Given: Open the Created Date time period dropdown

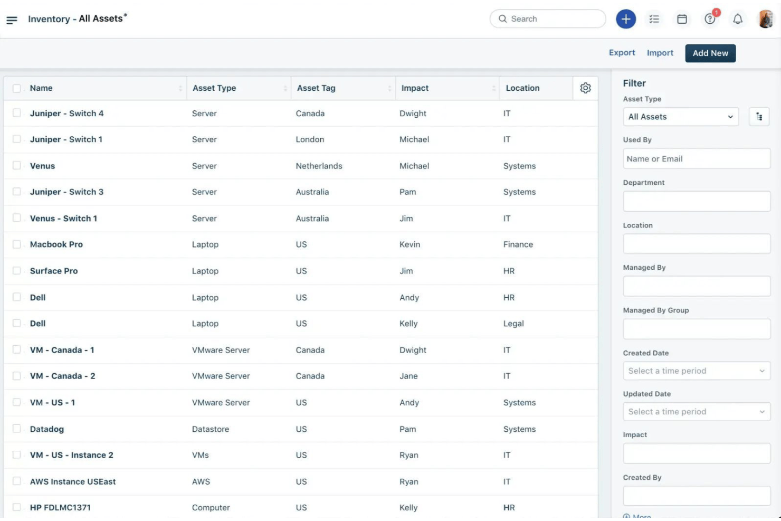Looking at the screenshot, I should (x=697, y=371).
